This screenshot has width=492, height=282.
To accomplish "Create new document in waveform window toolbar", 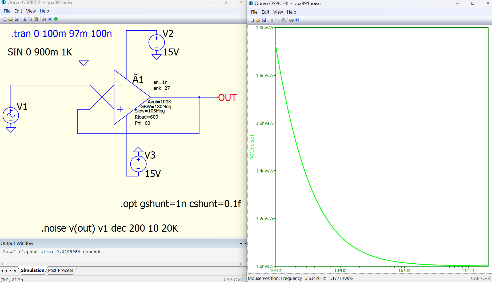I will click(x=252, y=20).
